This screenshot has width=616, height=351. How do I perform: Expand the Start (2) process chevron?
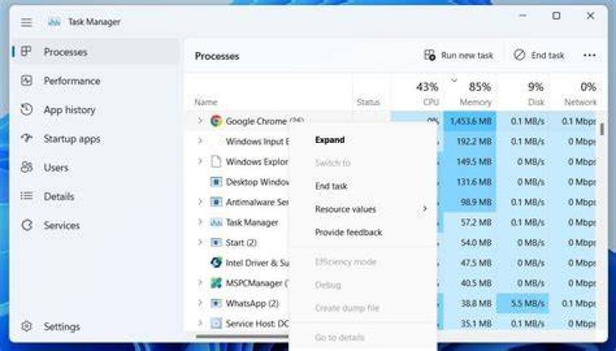pyautogui.click(x=200, y=242)
